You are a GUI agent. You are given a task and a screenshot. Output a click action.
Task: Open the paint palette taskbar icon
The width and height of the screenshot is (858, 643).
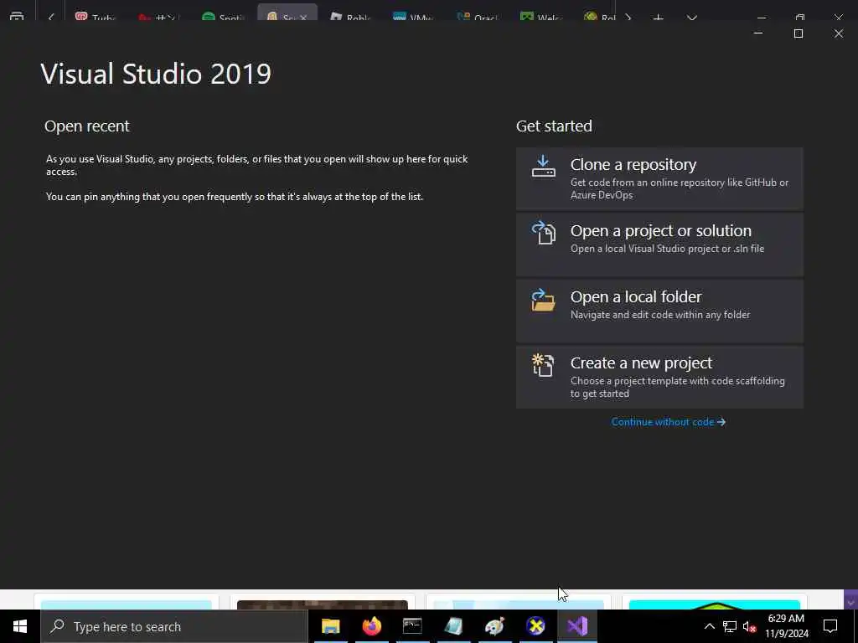[x=494, y=626]
